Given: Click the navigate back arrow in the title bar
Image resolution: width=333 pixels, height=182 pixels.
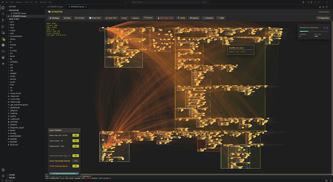Looking at the screenshot, I should pos(125,2).
